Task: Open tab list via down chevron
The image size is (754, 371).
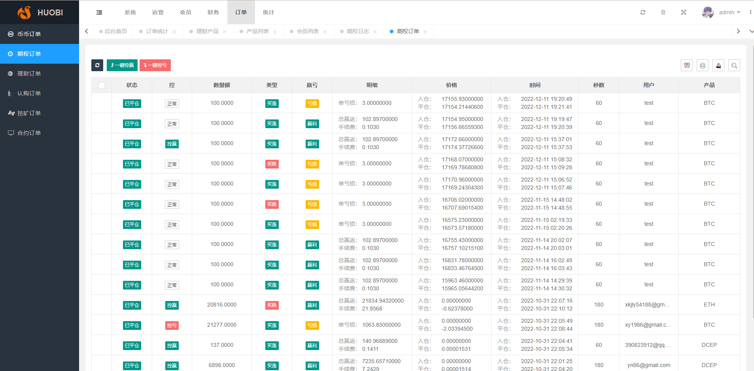Action: pos(751,31)
